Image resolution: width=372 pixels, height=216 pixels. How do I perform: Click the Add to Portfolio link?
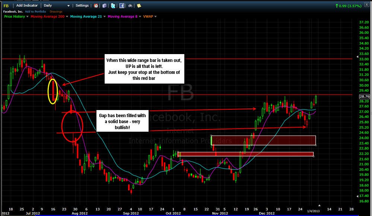[x=35, y=12]
